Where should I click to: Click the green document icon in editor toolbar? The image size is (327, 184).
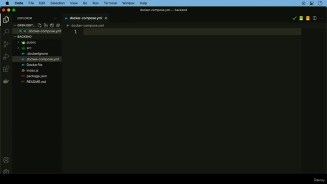(x=301, y=18)
